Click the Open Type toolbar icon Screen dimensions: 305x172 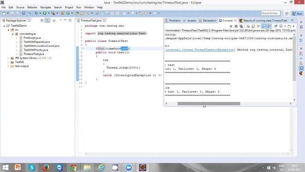pyautogui.click(x=77, y=13)
